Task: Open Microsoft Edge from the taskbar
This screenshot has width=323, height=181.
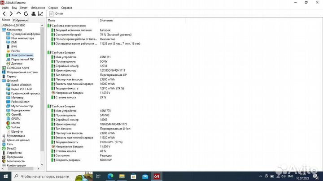Action: pos(110,176)
